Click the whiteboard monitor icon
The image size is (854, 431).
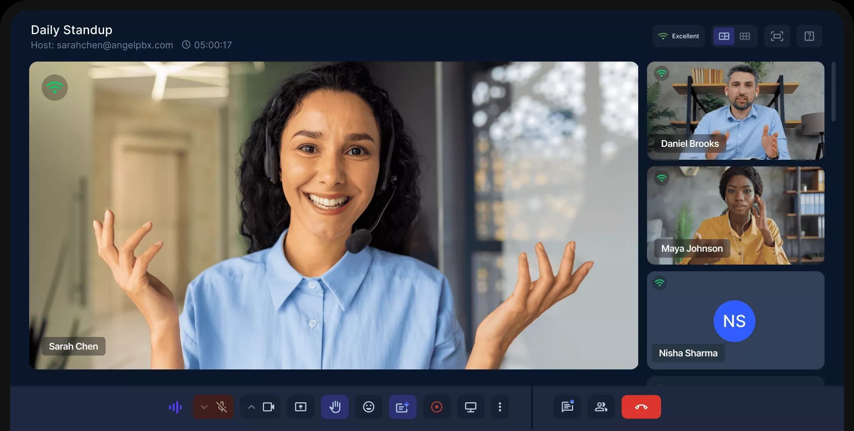470,407
